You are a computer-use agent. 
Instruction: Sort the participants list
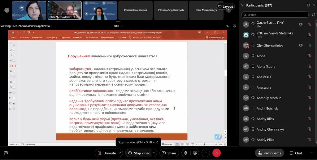pos(313,15)
